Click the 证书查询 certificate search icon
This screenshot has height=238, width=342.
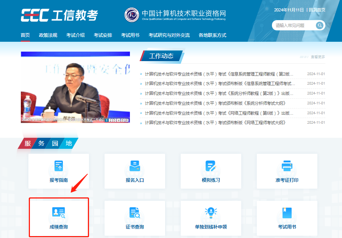click(135, 213)
